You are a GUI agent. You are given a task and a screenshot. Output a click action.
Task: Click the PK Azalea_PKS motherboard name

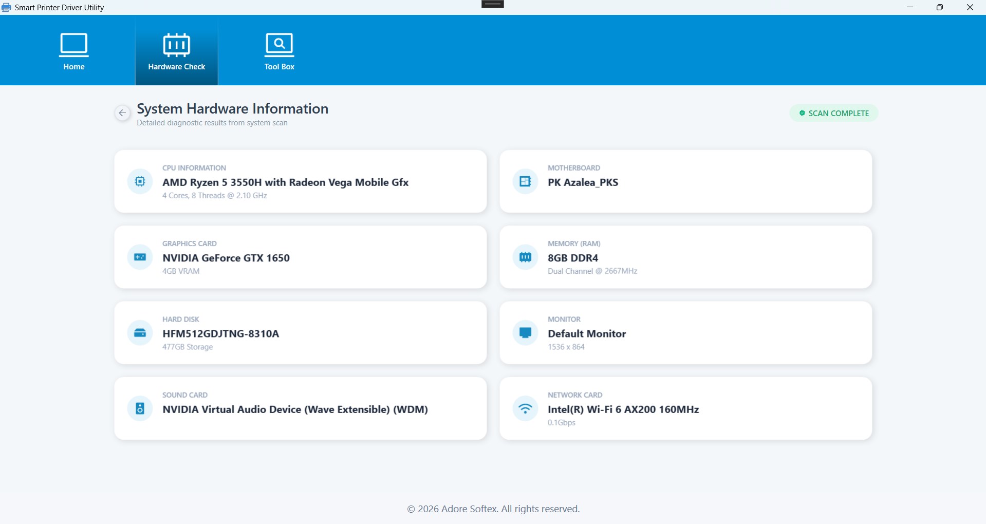click(x=583, y=182)
